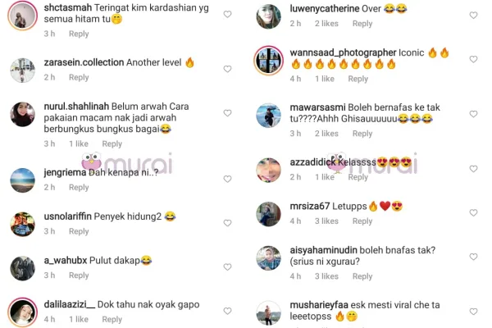Like luwenycatherine's 'Over' comment
Image resolution: width=492 pixels, height=328 pixels.
click(473, 15)
